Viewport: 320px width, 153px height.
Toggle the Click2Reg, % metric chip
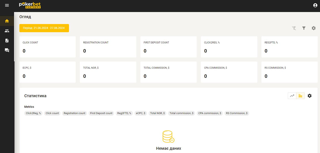click(x=33, y=113)
